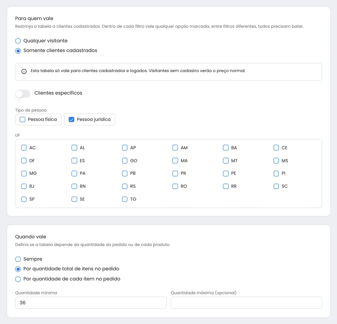Check the PE state checkbox
Screen dimensions: 337x324
(226, 174)
